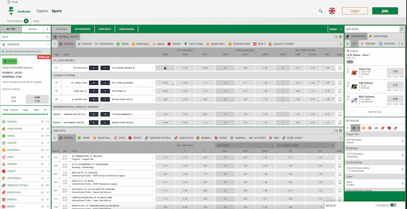Select Ice Hockey in the Highlights sports bar
This screenshot has width=407, height=209.
click(257, 138)
